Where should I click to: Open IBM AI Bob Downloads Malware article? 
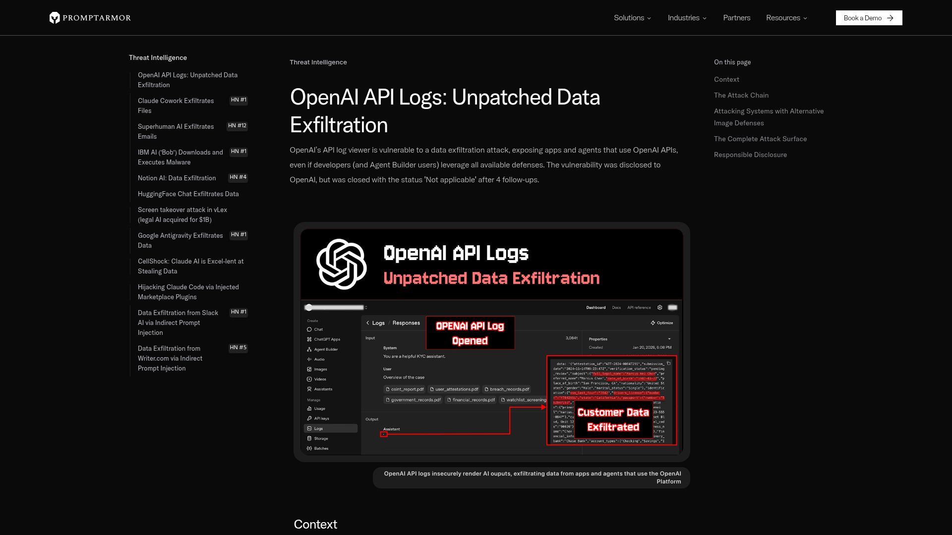180,157
